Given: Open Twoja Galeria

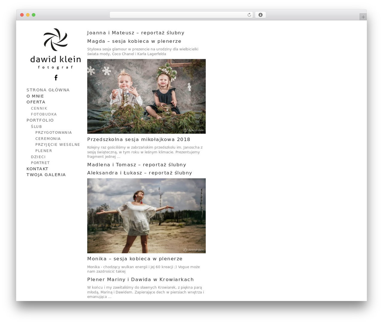Looking at the screenshot, I should pos(46,175).
